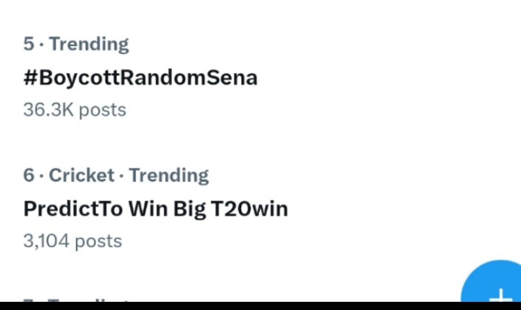Image resolution: width=521 pixels, height=310 pixels.
Task: Tap the word Trending in fifth trend header
Action: 89,44
